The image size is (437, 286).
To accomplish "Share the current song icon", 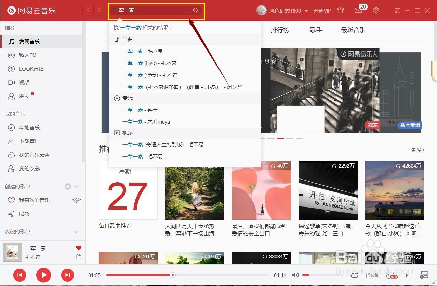I will pos(79,257).
